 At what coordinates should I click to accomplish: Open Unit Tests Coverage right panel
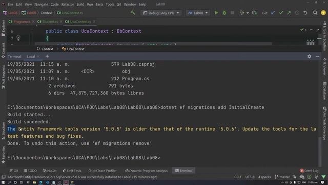point(324,123)
